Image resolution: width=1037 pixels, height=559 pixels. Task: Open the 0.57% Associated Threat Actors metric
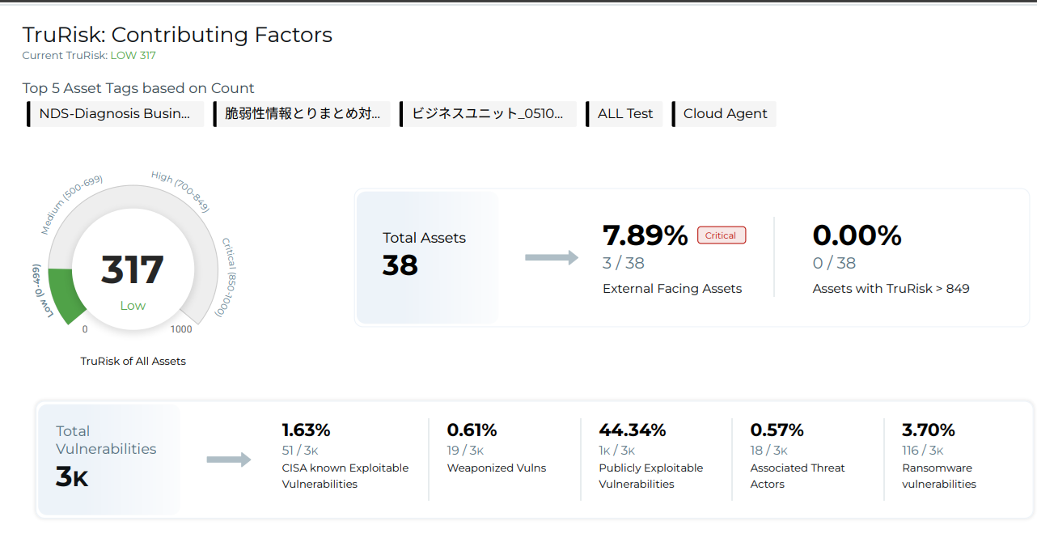click(777, 430)
